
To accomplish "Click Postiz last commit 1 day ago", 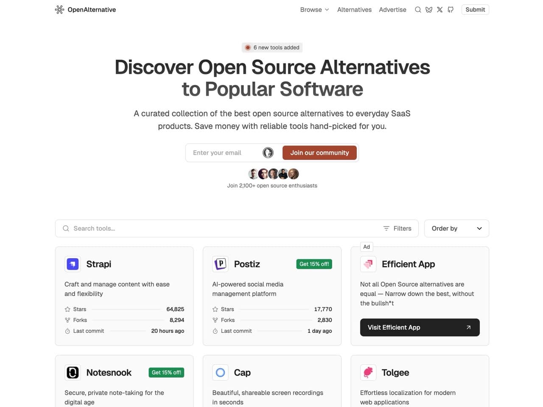I will tap(319, 331).
